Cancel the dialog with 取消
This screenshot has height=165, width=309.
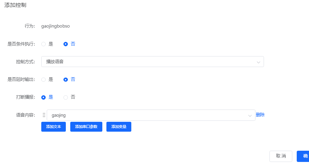[281, 156]
